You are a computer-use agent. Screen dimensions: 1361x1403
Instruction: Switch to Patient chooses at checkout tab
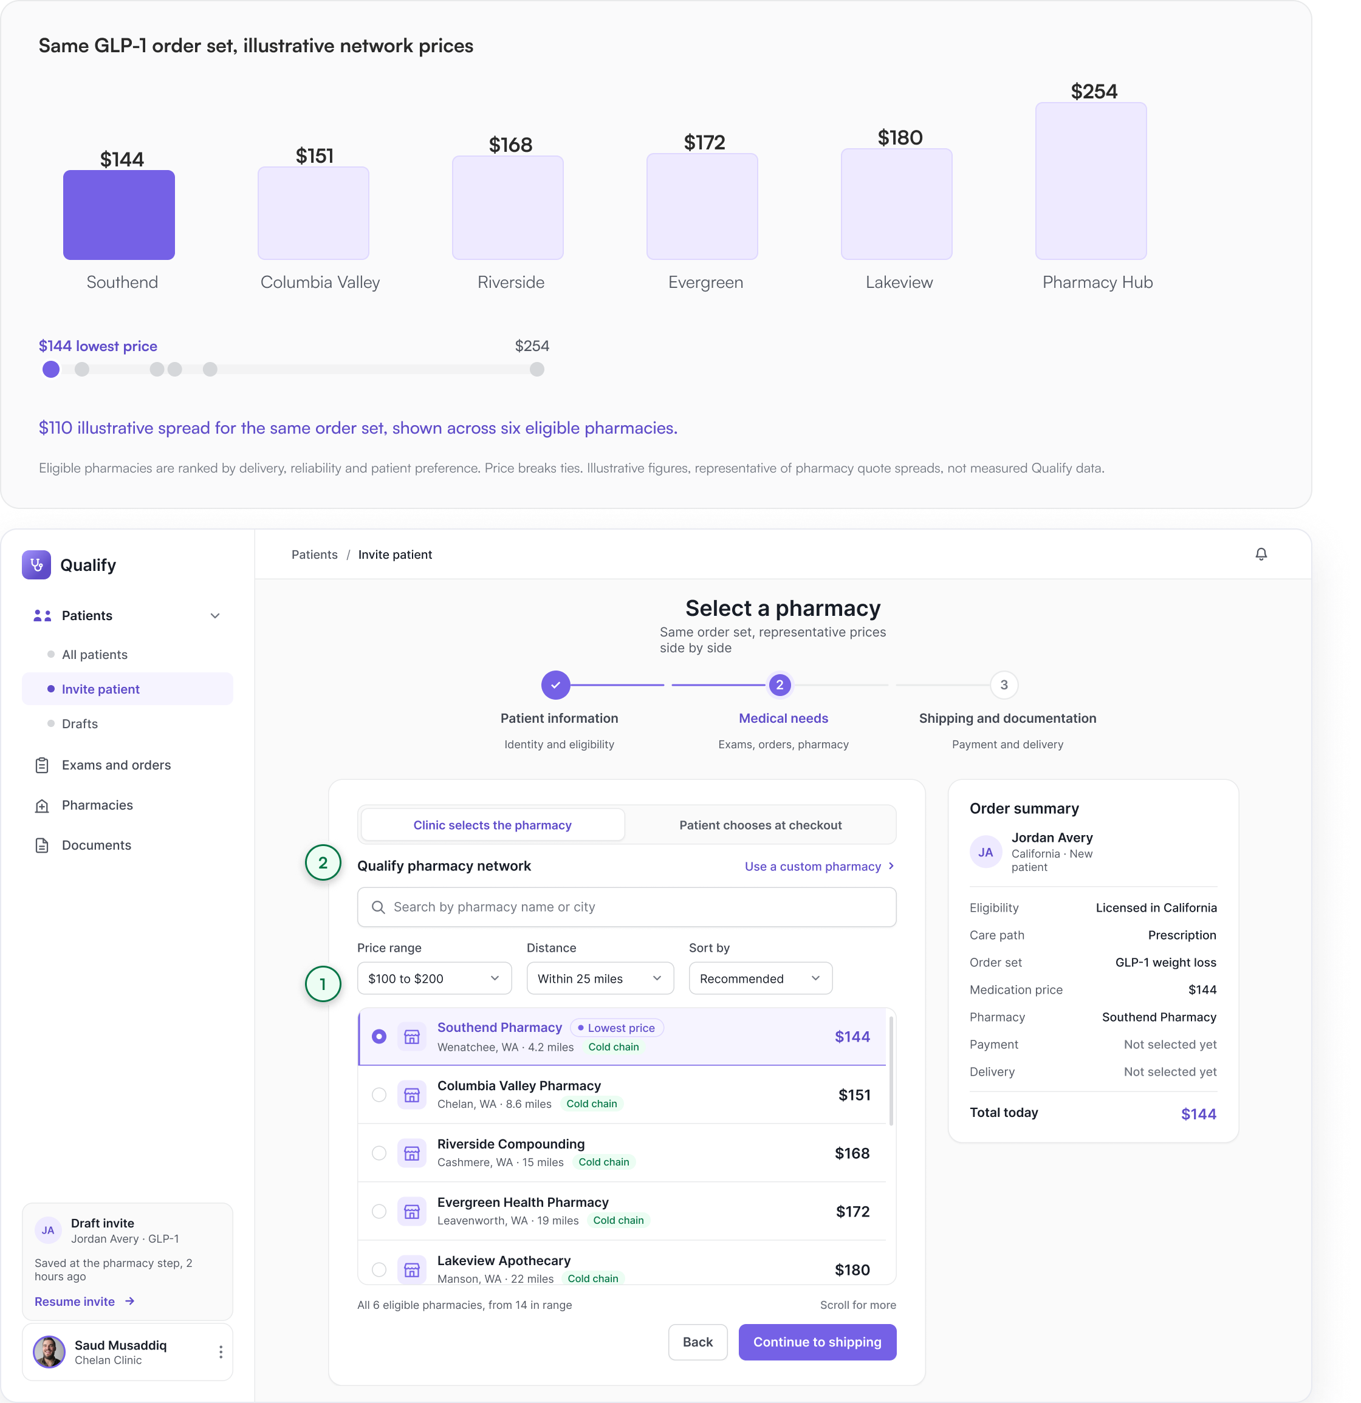760,825
